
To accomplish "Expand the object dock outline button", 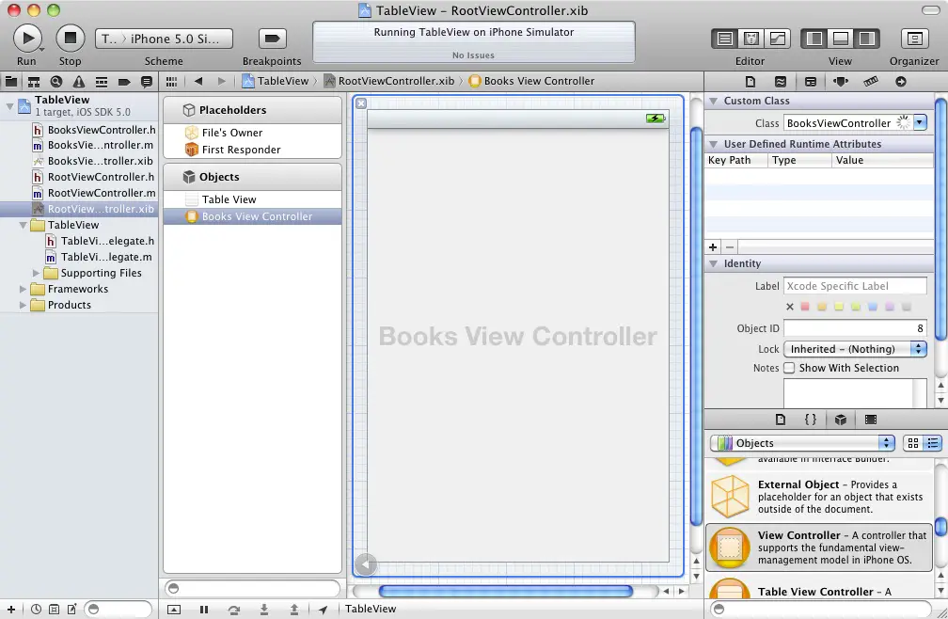I will [x=366, y=564].
